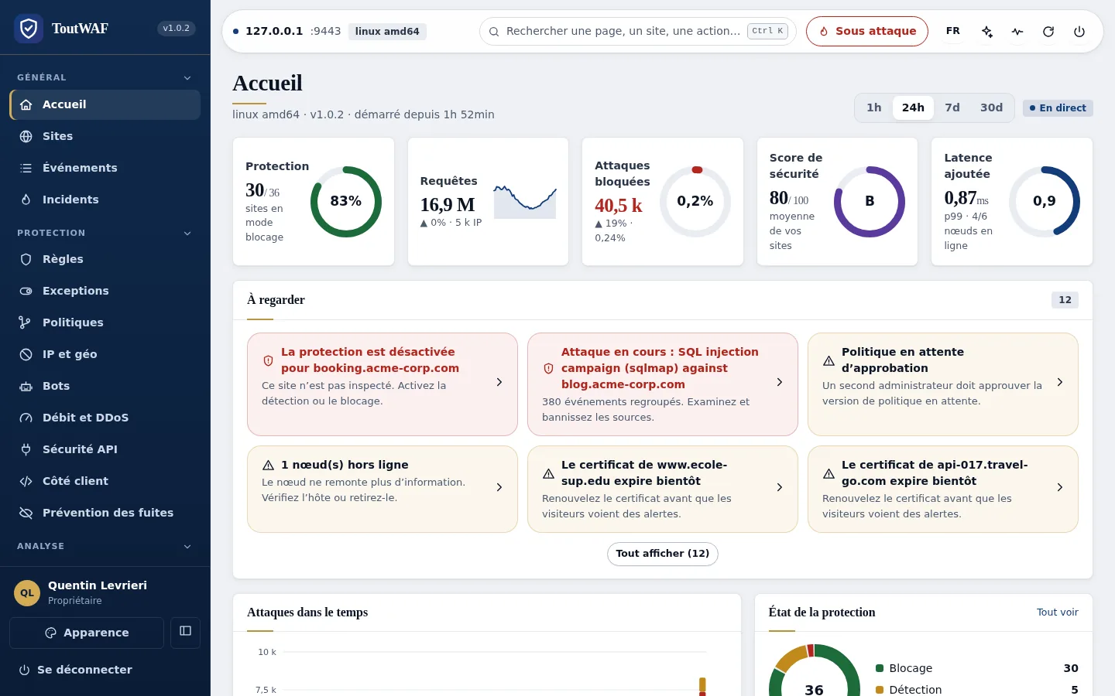Select the 1h time range tab
The height and width of the screenshot is (696, 1115).
pos(874,107)
